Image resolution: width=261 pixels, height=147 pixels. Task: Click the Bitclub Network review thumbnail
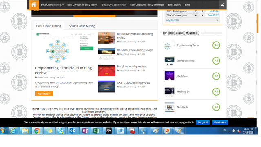click(x=106, y=38)
